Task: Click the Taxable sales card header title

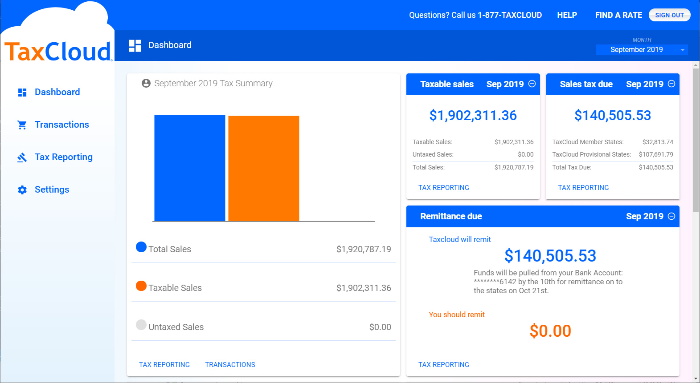Action: click(x=447, y=84)
